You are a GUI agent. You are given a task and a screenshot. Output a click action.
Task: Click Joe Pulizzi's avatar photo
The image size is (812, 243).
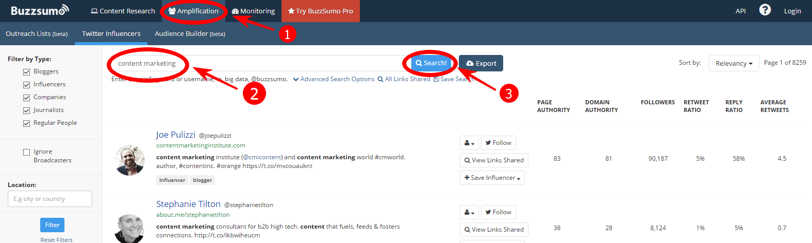point(129,160)
